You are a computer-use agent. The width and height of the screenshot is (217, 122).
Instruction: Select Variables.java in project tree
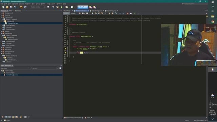tap(12, 60)
